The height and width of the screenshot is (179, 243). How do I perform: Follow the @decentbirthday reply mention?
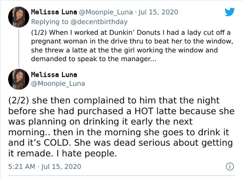(x=99, y=22)
